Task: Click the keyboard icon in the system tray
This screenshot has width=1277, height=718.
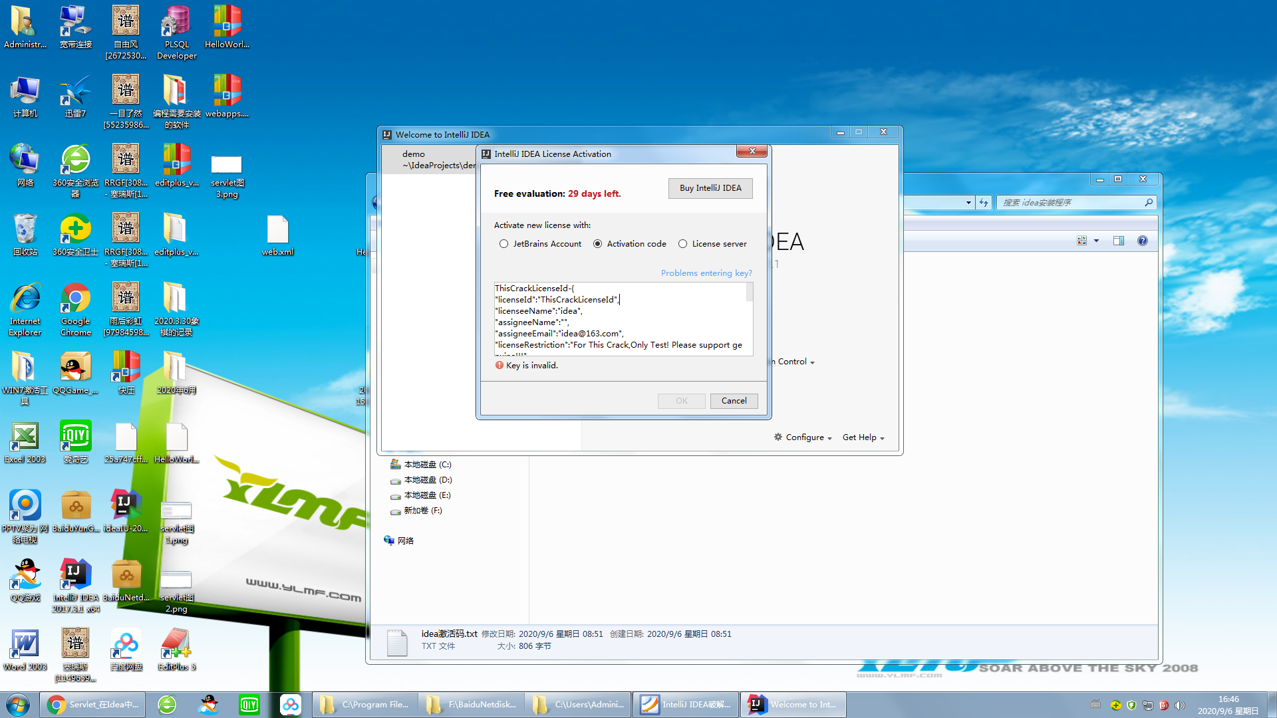Action: (1095, 705)
